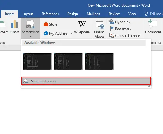Switch to the Insert tab

click(x=9, y=14)
